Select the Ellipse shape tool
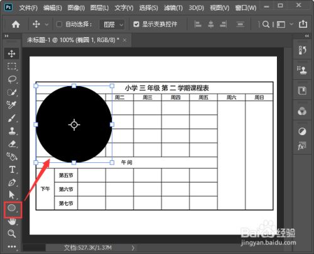This screenshot has height=254, width=314. (x=12, y=208)
